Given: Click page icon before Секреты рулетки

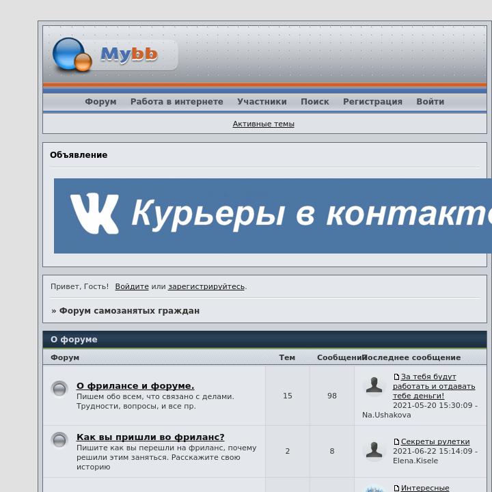Looking at the screenshot, I should (x=396, y=442).
